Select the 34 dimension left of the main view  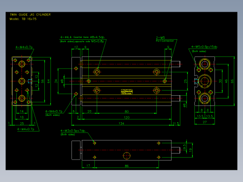point(56,81)
